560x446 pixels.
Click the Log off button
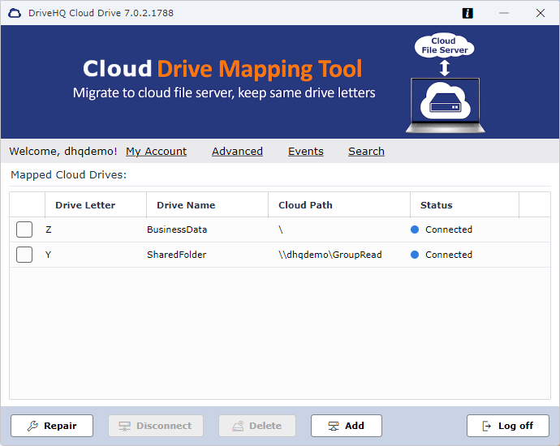pos(508,426)
